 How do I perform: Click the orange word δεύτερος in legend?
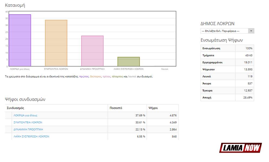(96, 77)
